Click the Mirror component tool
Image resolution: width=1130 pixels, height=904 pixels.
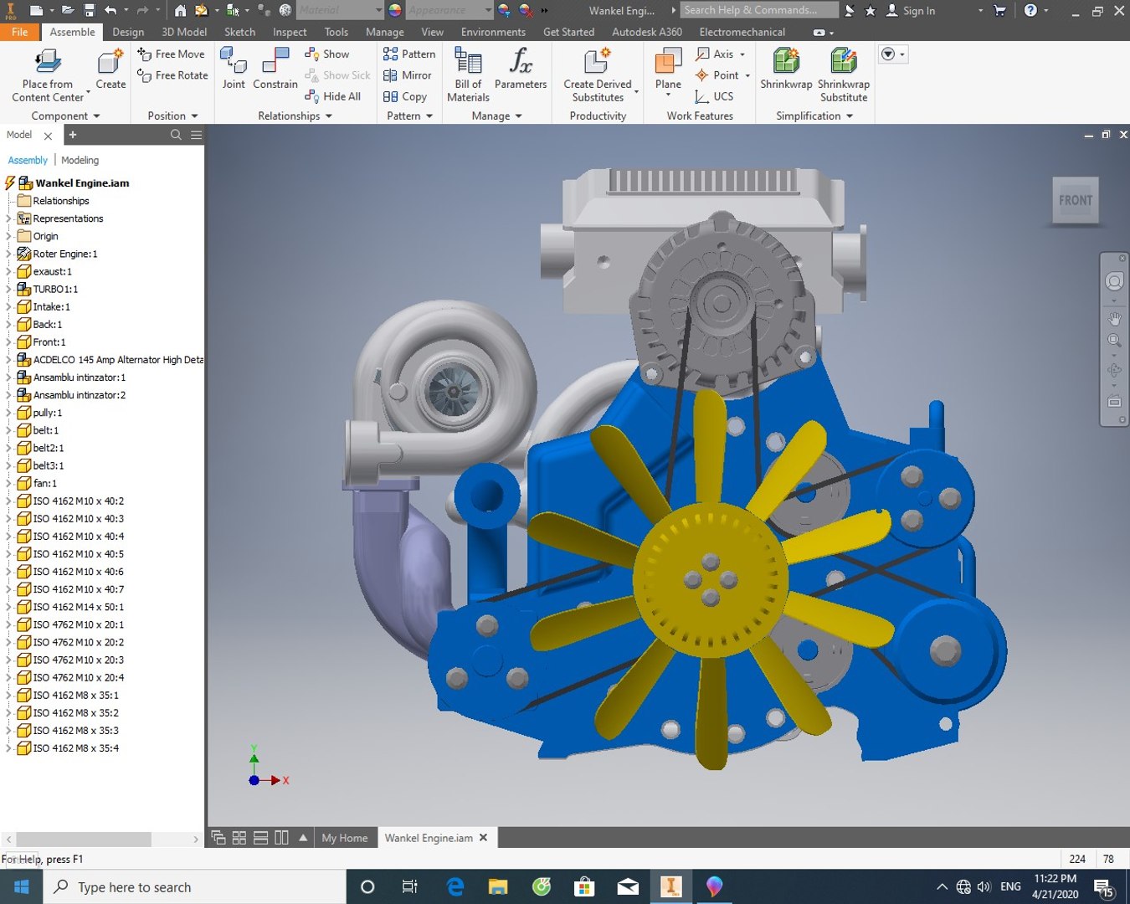[408, 75]
